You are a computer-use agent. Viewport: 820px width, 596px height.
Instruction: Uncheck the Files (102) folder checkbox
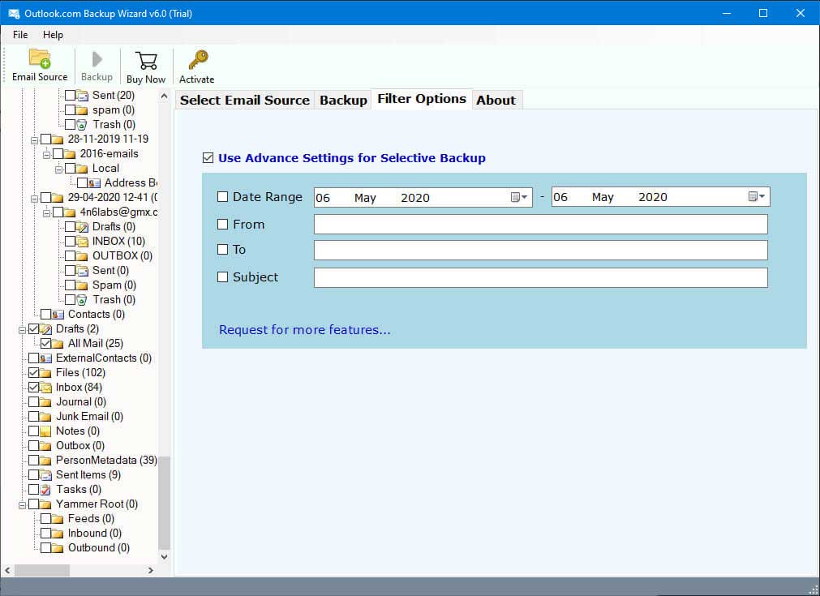(x=33, y=373)
